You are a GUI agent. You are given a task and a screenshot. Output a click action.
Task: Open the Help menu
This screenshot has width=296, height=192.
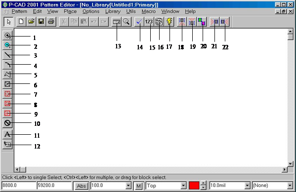190,11
